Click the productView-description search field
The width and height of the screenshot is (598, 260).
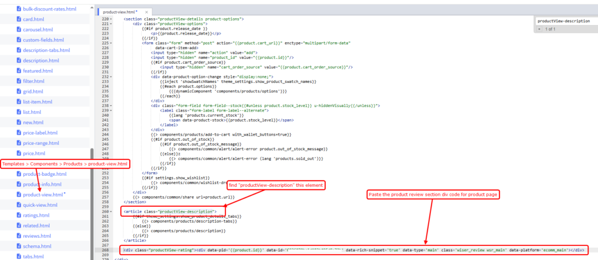[x=564, y=20]
